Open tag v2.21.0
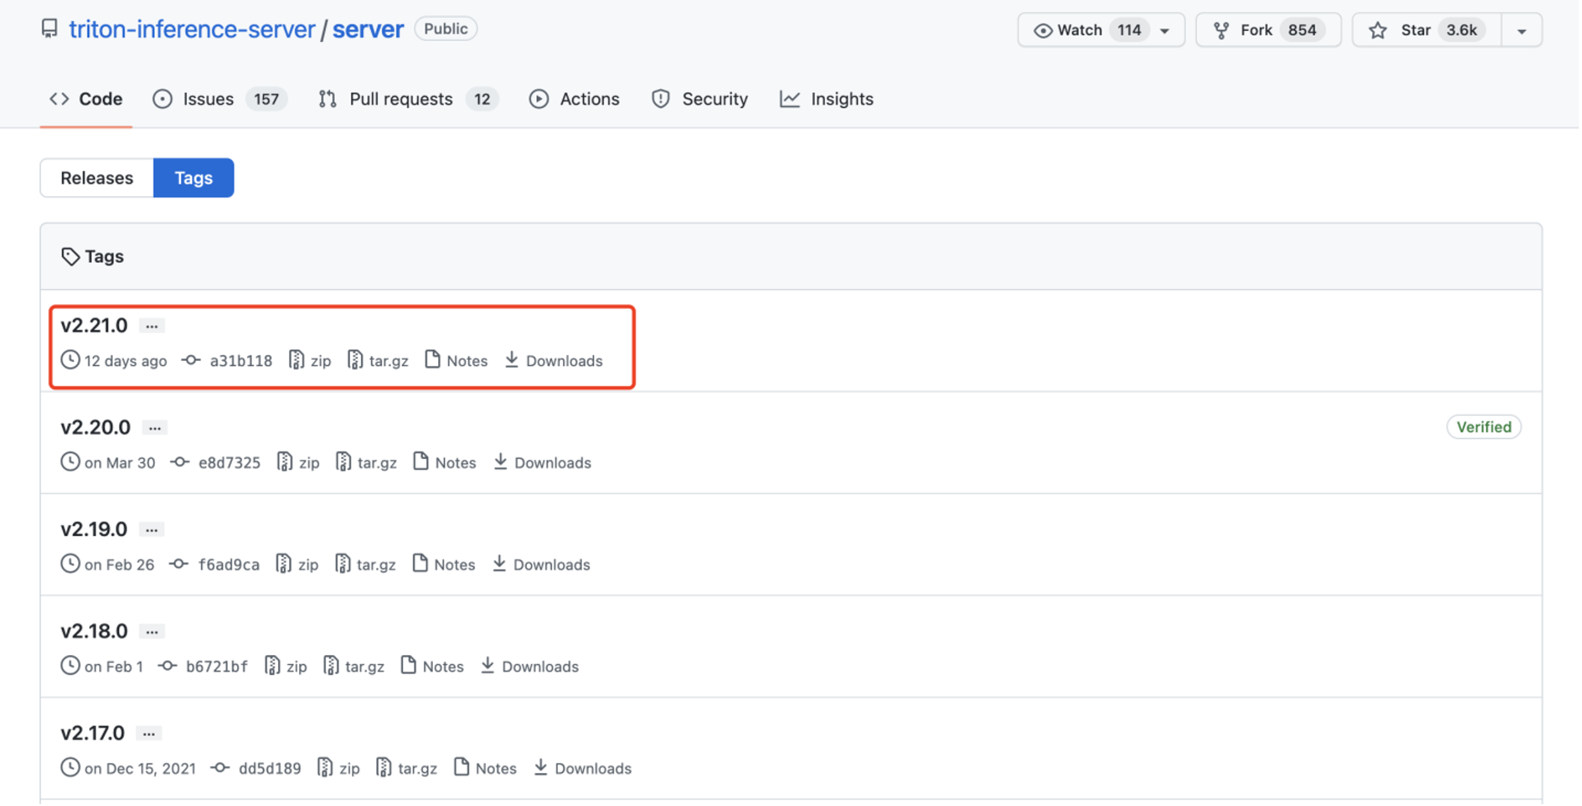The height and width of the screenshot is (806, 1582). point(94,325)
